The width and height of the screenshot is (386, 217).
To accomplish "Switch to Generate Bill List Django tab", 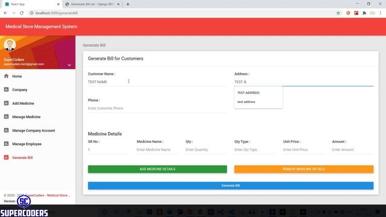I will 92,4.
